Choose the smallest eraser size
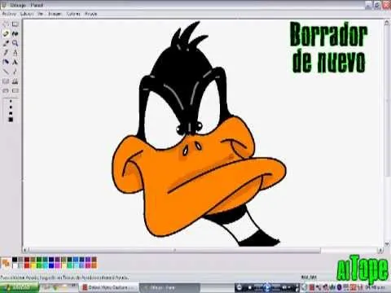The width and height of the screenshot is (391, 293). [11, 101]
